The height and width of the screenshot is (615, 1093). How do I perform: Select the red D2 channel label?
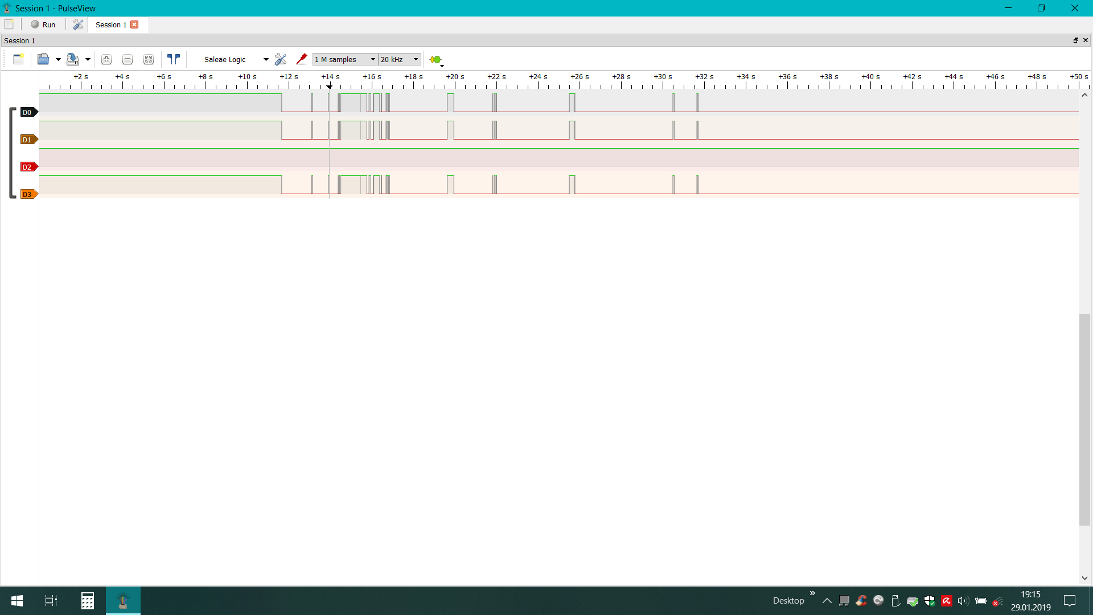coord(28,167)
